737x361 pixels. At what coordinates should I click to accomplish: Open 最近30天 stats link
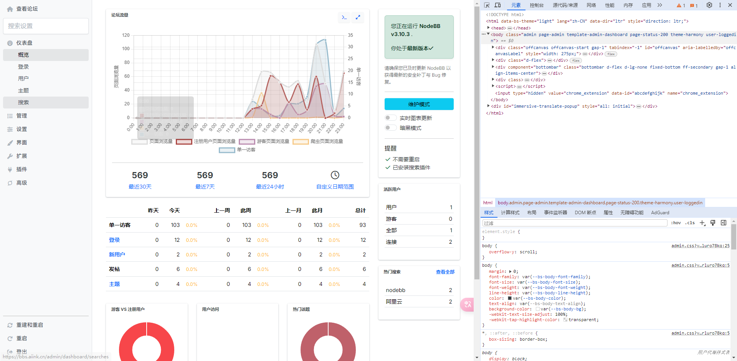pyautogui.click(x=140, y=187)
